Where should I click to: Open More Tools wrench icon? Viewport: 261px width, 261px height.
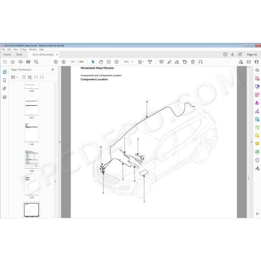(257, 168)
